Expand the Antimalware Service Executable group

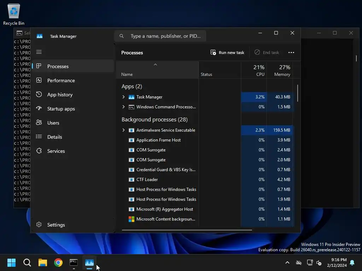click(x=123, y=130)
